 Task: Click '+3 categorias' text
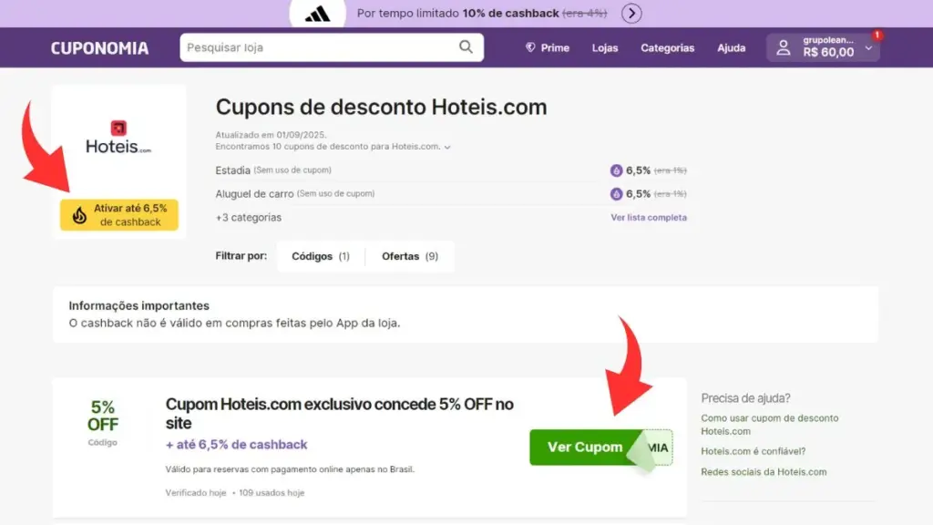point(248,218)
